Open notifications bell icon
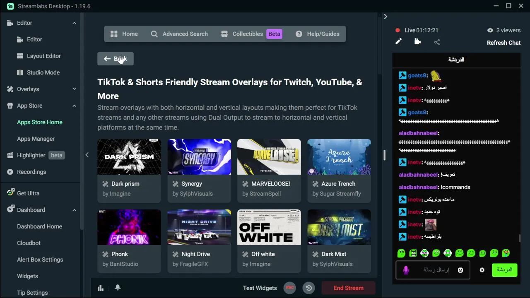530x298 pixels. 118,288
